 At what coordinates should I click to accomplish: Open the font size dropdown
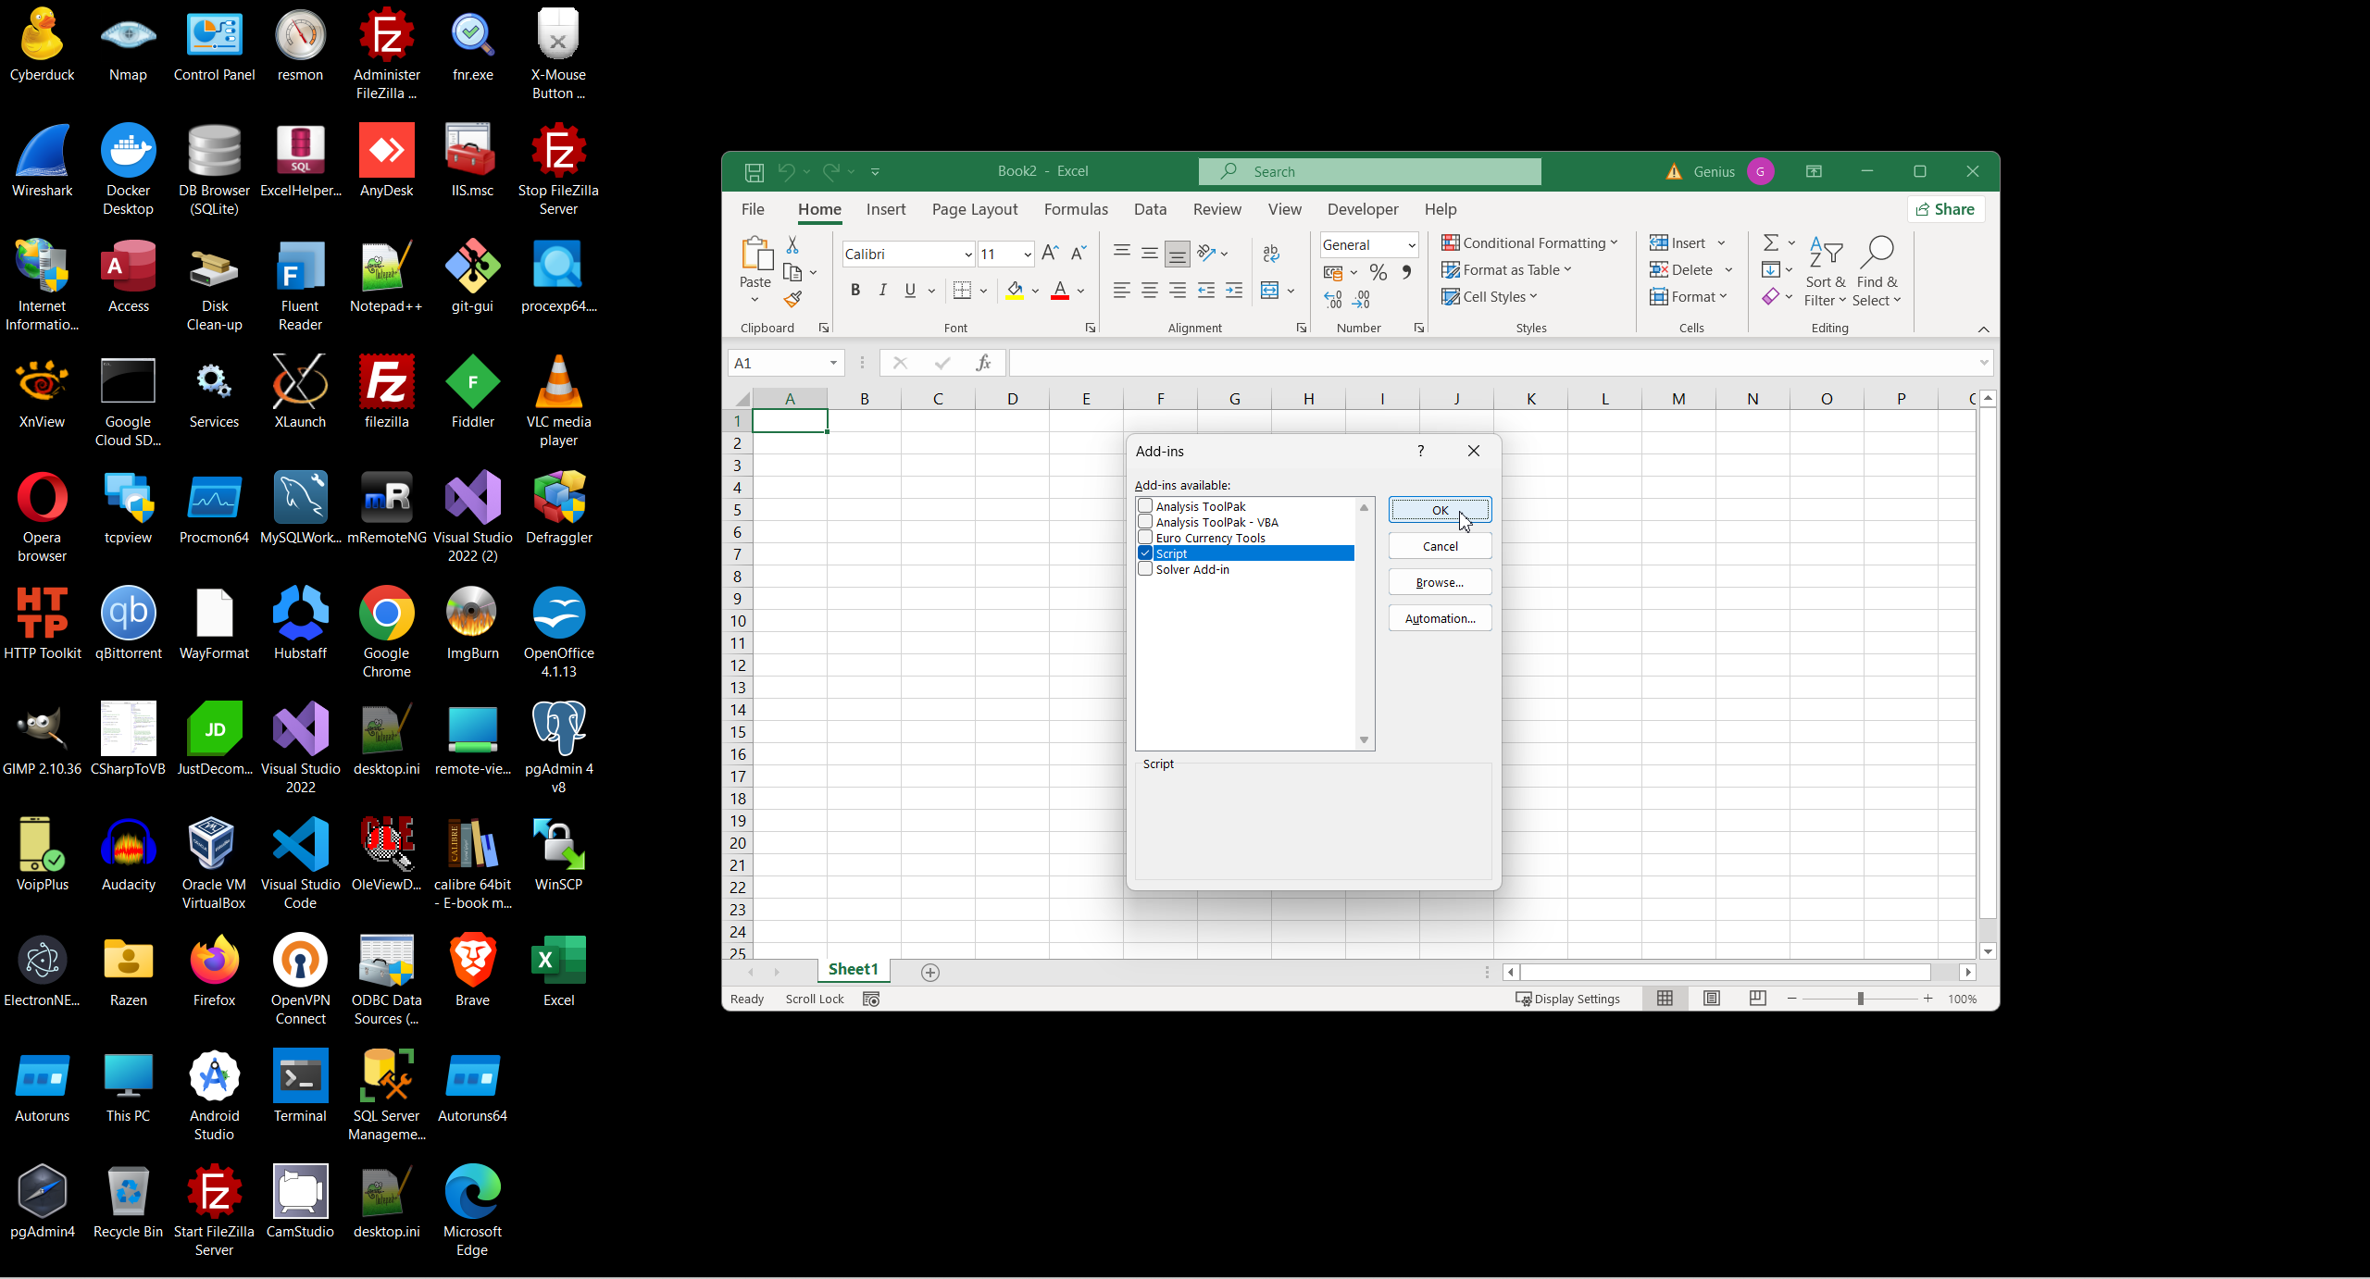click(x=1027, y=255)
